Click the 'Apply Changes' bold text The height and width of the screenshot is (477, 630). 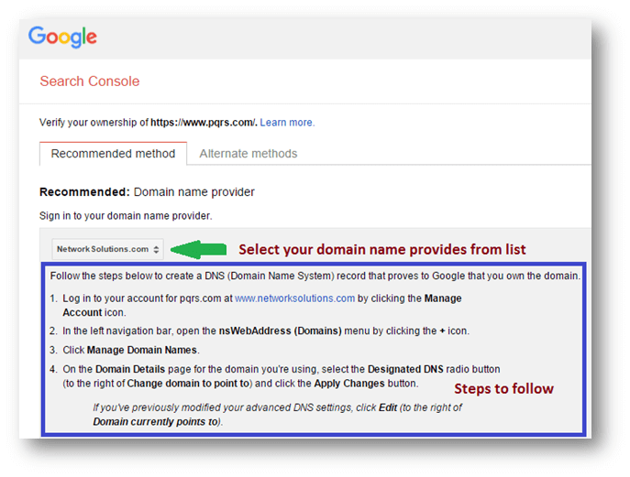(x=349, y=384)
